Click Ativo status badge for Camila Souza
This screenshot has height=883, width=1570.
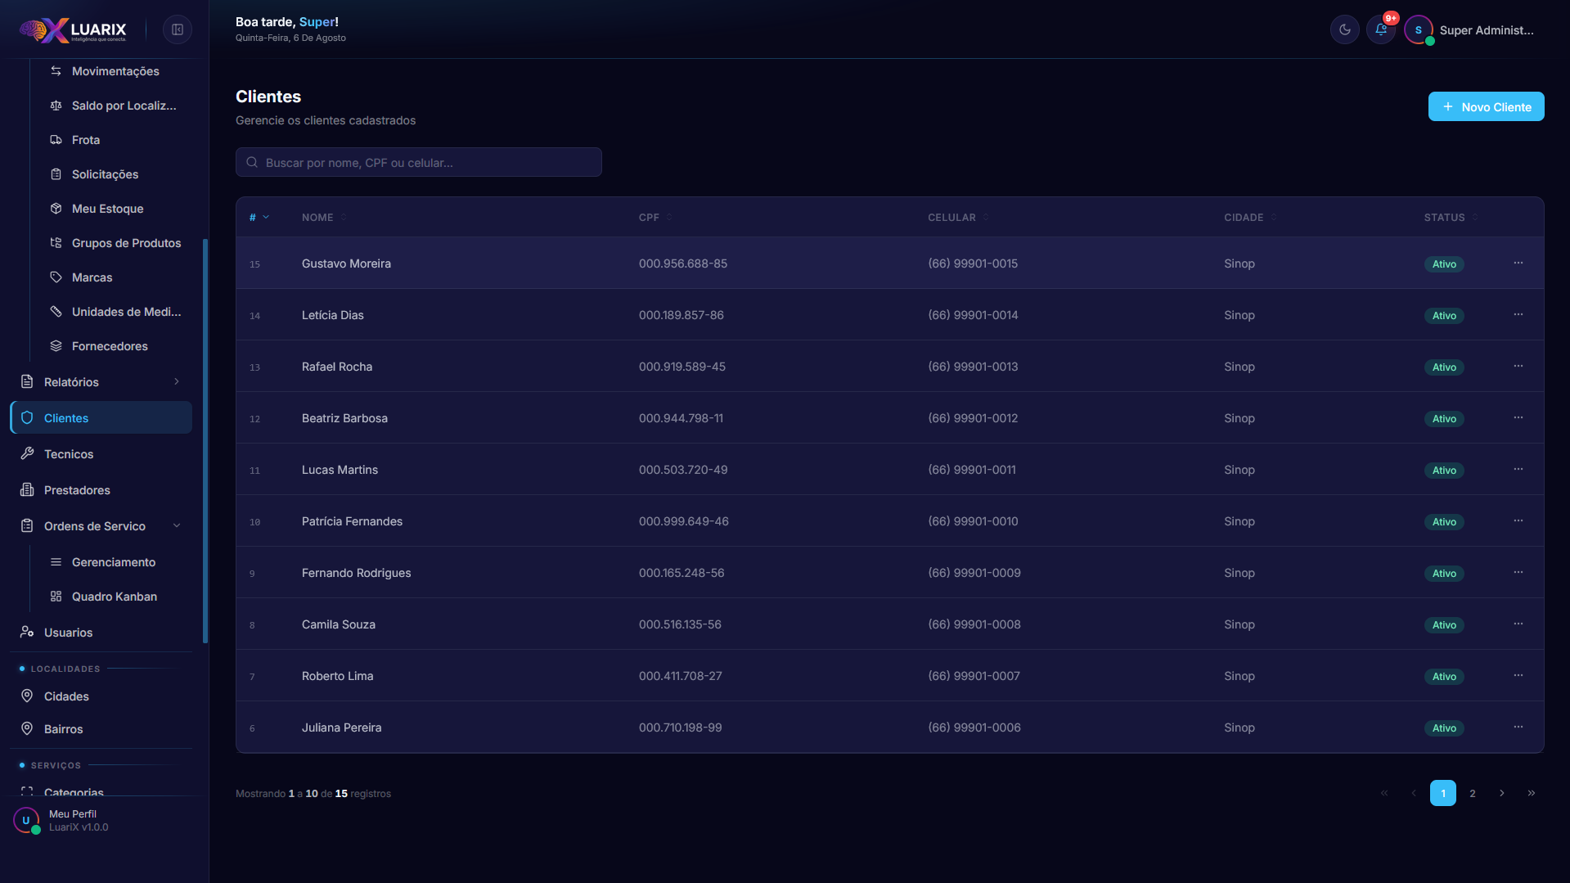pyautogui.click(x=1444, y=625)
